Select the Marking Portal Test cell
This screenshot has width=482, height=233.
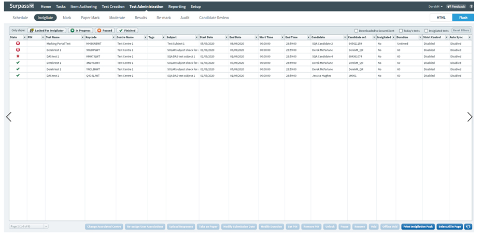click(x=65, y=44)
